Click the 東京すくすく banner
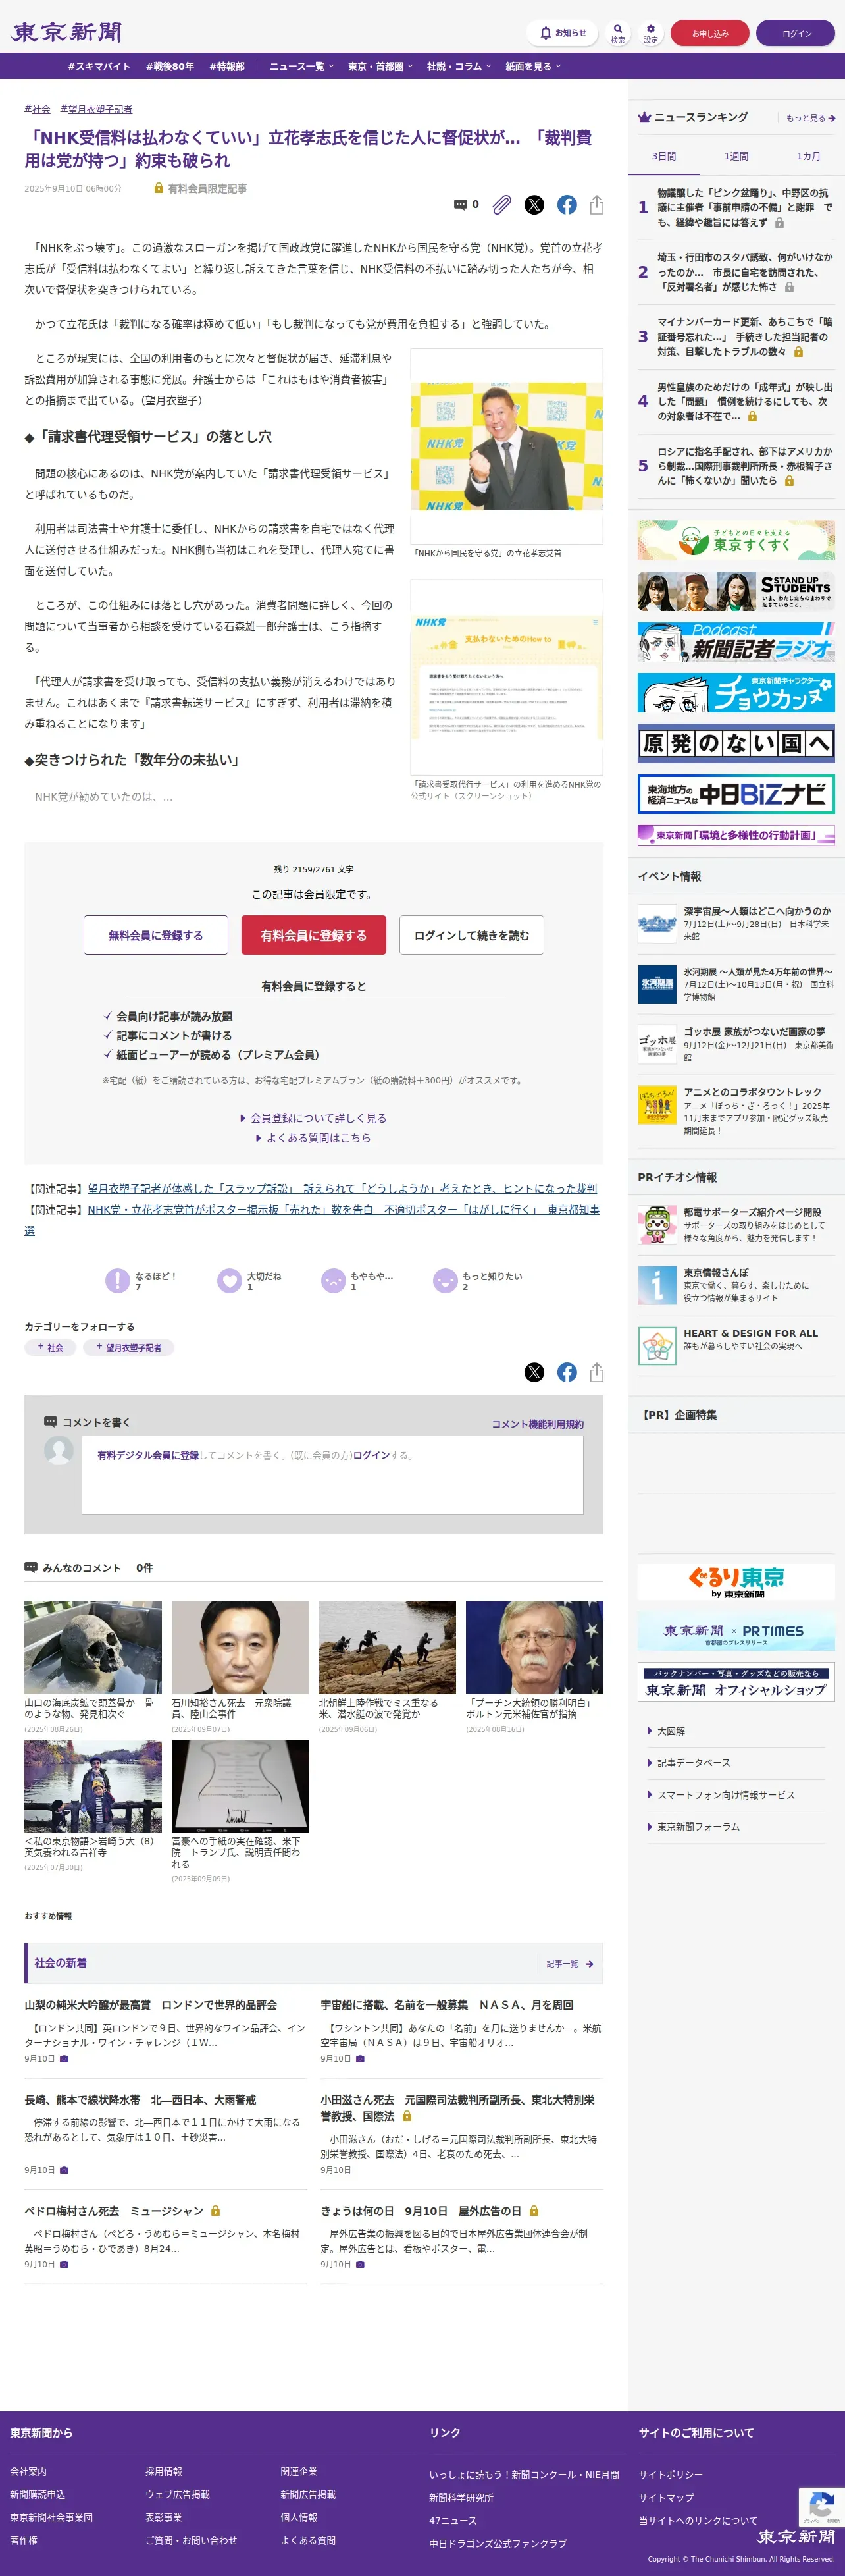845x2576 pixels. tap(736, 540)
